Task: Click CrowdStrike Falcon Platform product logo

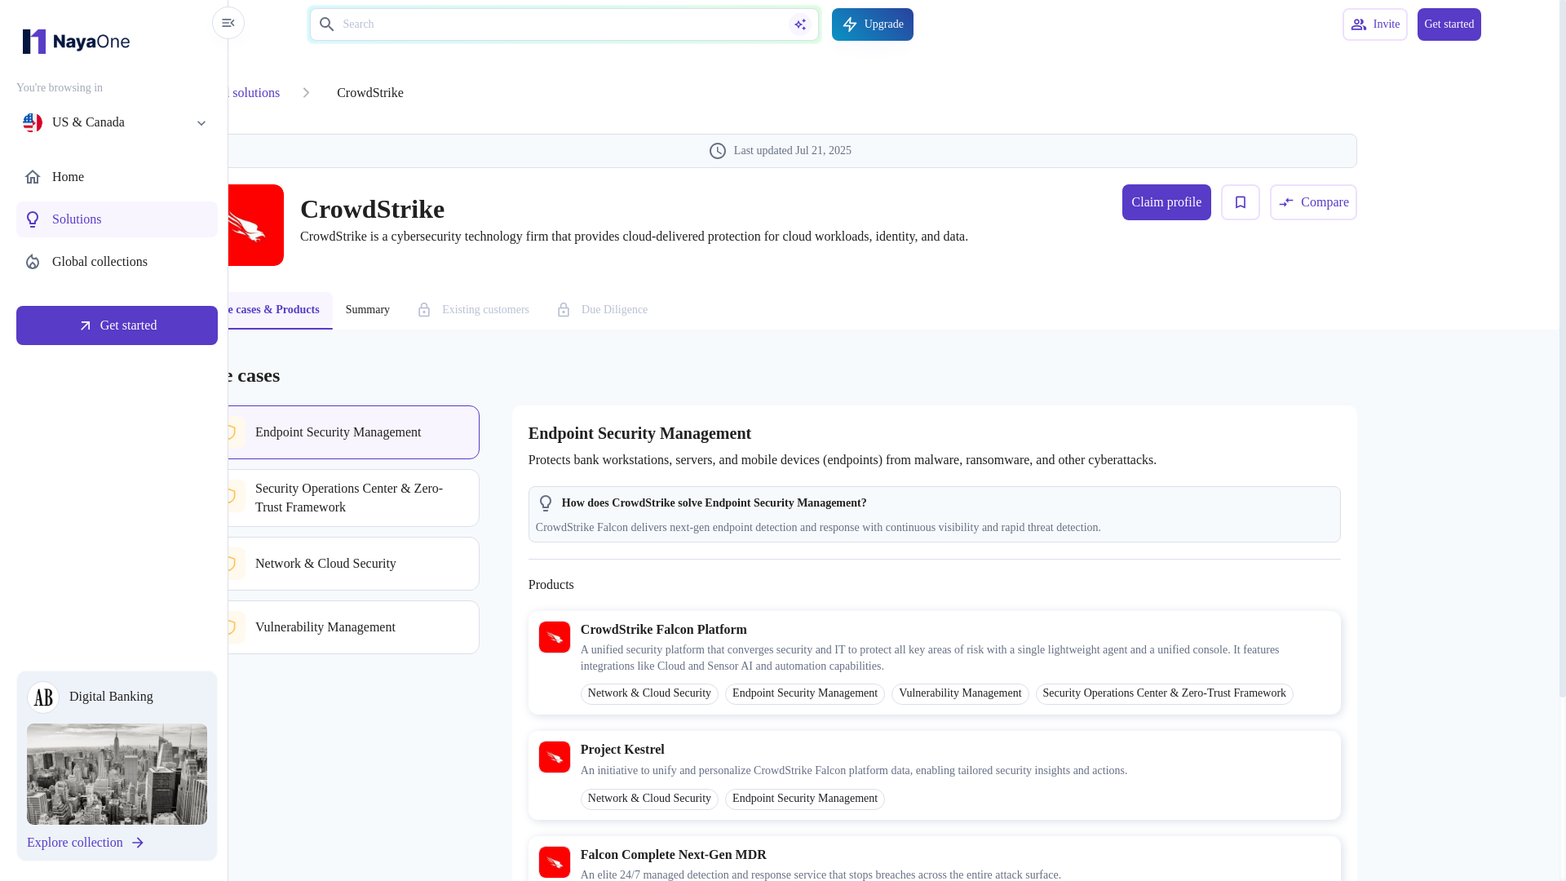Action: click(555, 637)
